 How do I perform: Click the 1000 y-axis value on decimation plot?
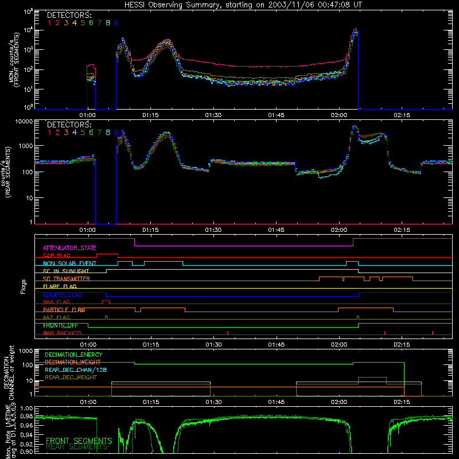(x=26, y=351)
